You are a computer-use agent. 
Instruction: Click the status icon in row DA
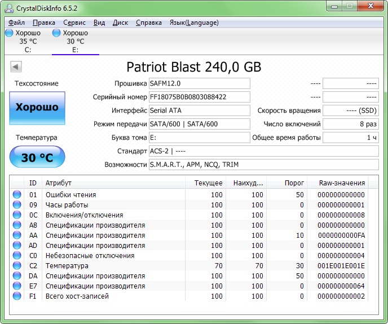click(x=17, y=276)
